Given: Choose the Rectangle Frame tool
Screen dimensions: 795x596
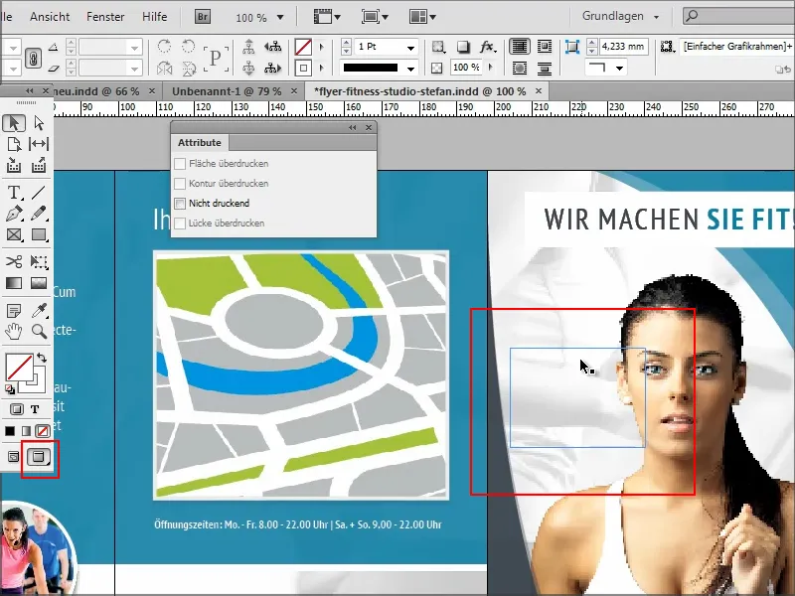Looking at the screenshot, I should [14, 234].
